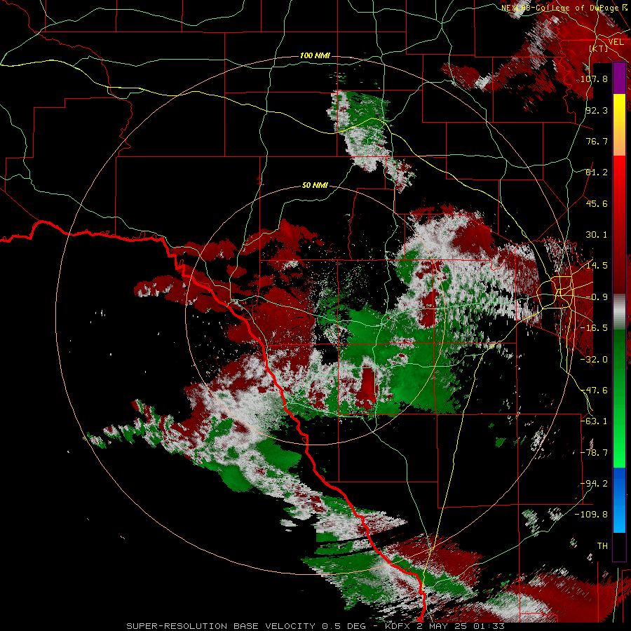Click the 45.6 legend value

click(x=597, y=203)
